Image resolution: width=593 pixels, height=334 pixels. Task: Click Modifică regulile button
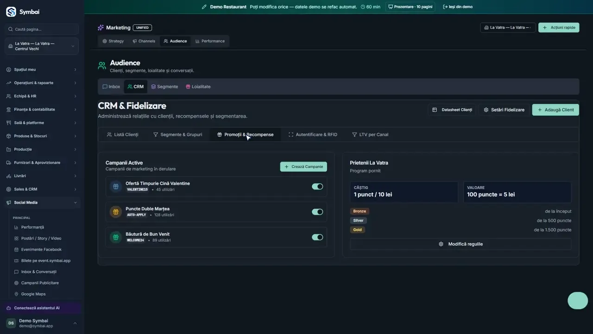click(461, 244)
